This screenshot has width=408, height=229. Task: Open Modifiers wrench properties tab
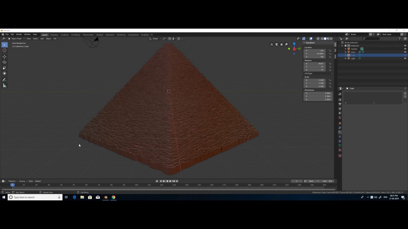pos(340,128)
